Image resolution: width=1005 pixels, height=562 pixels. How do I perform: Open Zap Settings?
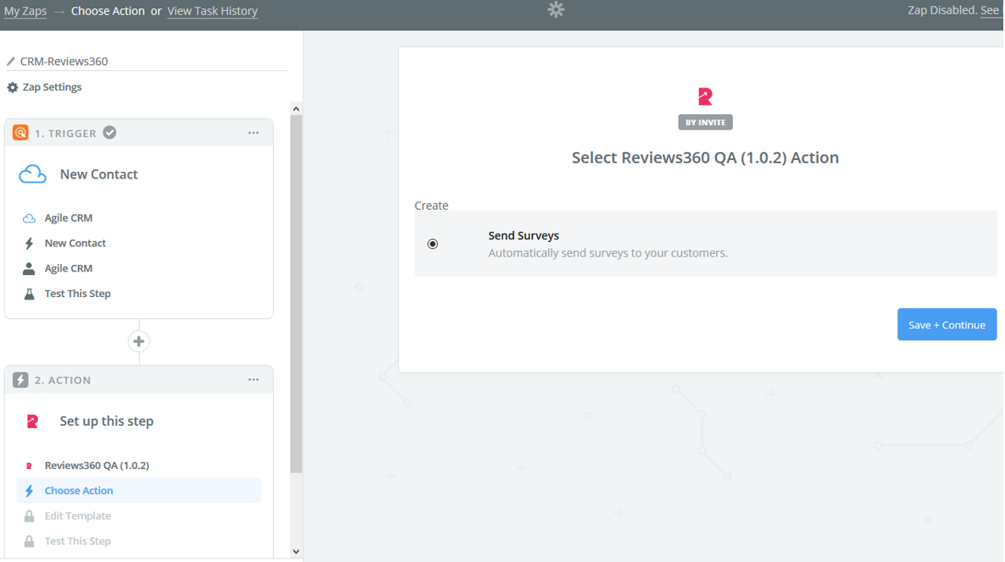(x=52, y=87)
